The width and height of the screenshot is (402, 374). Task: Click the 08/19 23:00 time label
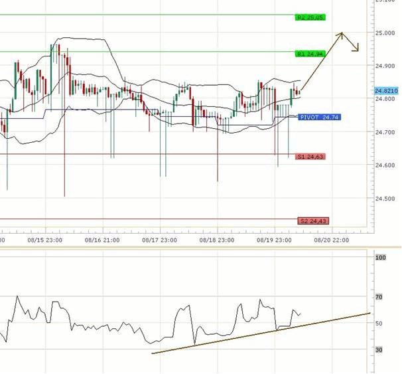(274, 240)
